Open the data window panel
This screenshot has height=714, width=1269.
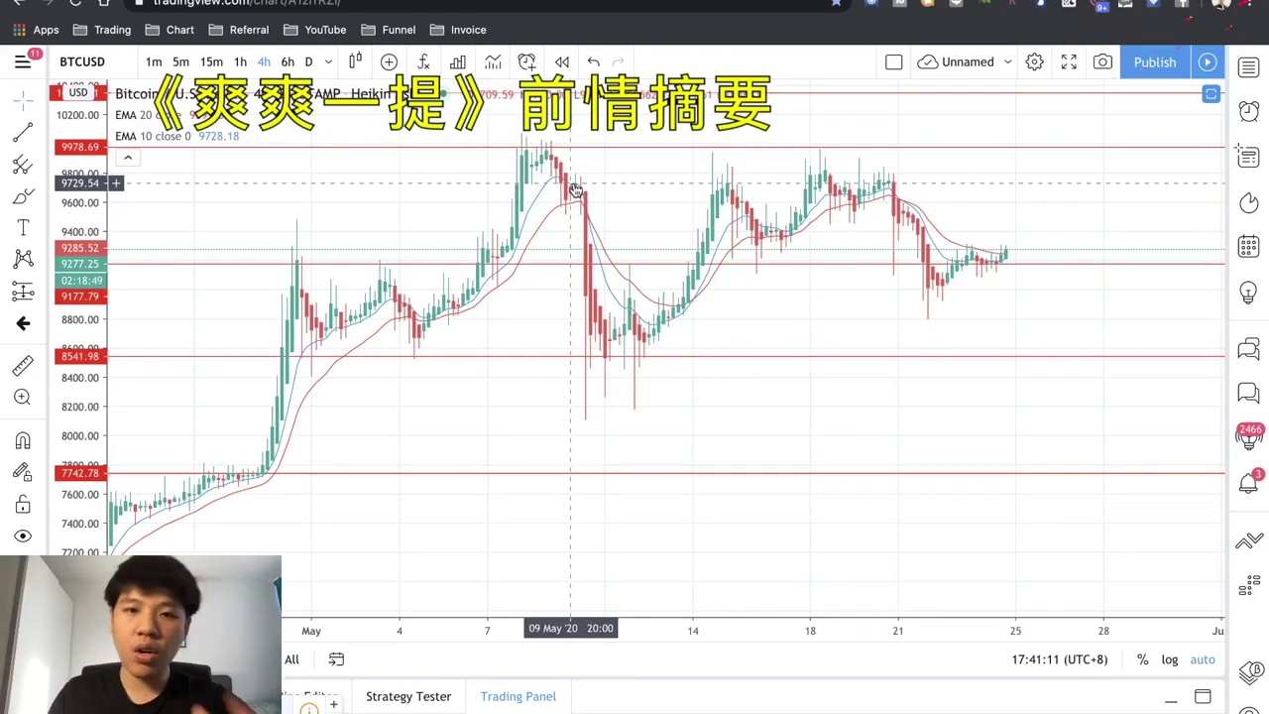[x=1248, y=156]
